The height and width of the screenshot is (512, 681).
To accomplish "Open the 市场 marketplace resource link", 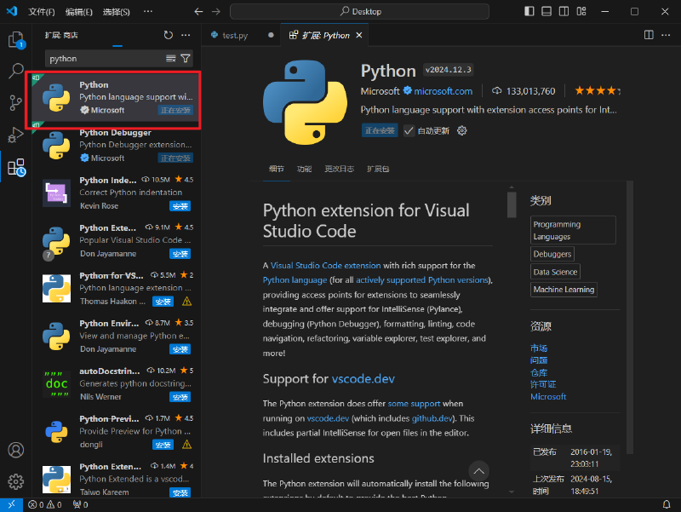I will coord(539,348).
